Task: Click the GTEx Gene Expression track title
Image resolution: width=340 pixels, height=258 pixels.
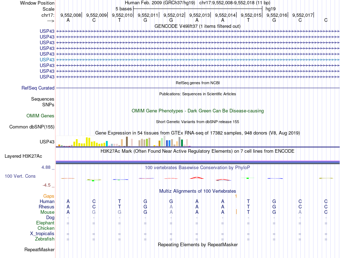Action: click(x=198, y=133)
